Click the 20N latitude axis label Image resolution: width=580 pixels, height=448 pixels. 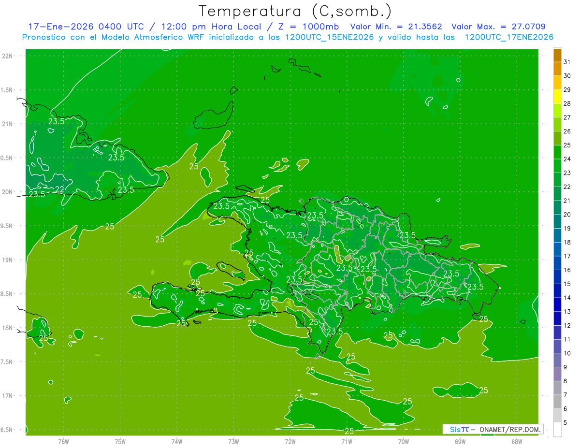[7, 192]
